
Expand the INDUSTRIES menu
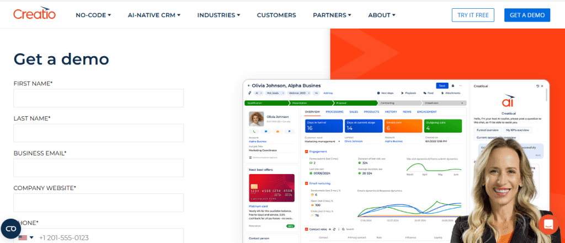(218, 15)
